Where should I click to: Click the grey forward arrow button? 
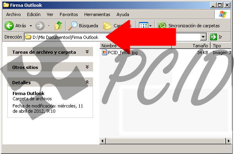(x=40, y=26)
